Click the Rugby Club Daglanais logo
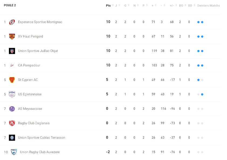This screenshot has width=227, height=160. tap(12, 123)
